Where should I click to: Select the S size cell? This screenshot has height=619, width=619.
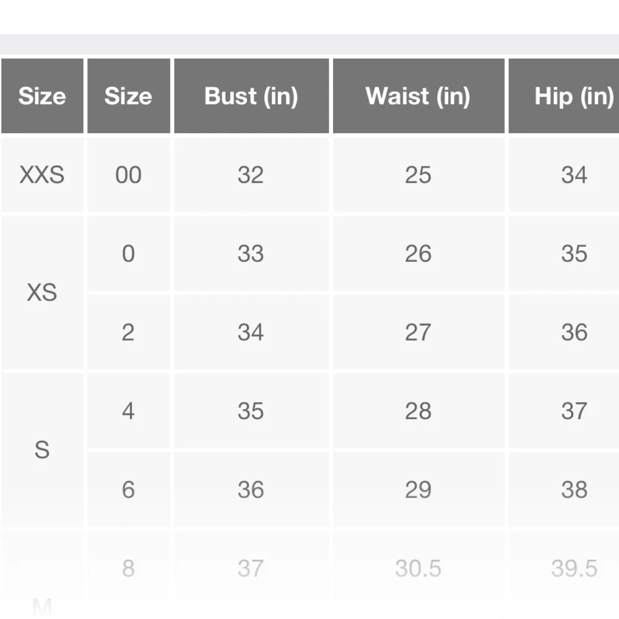click(41, 450)
